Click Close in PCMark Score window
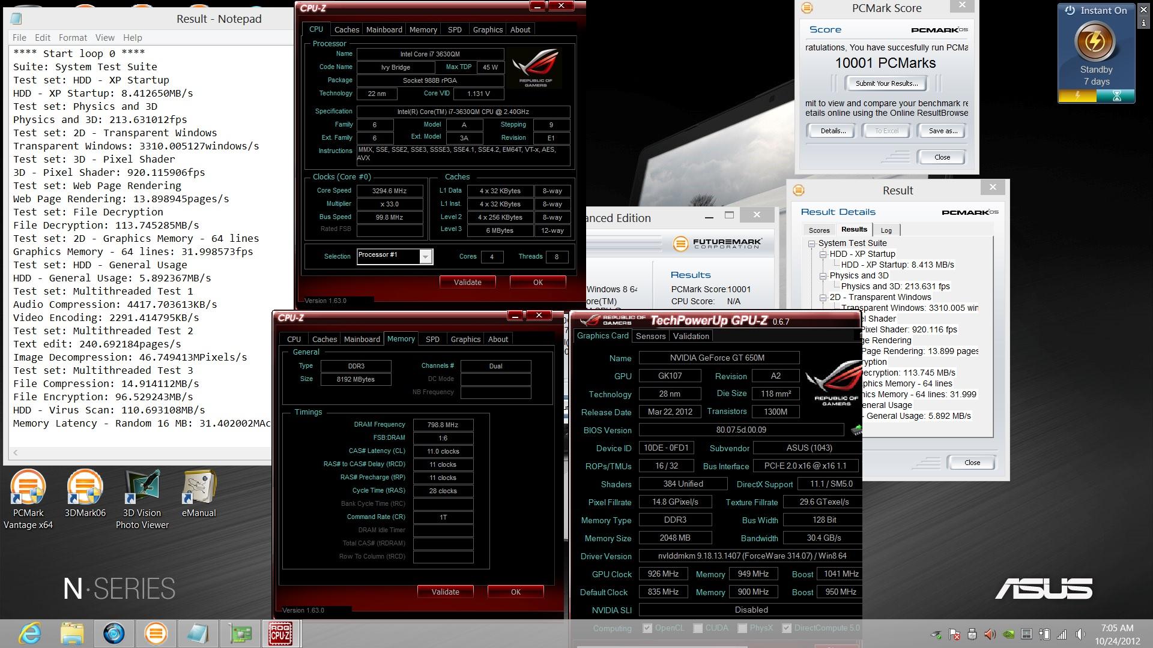1153x648 pixels. point(942,157)
